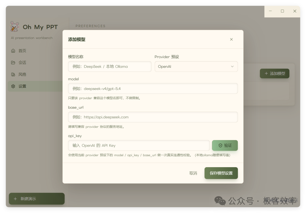Click the 新建演示 new presentation button
The image size is (306, 213).
(x=37, y=199)
